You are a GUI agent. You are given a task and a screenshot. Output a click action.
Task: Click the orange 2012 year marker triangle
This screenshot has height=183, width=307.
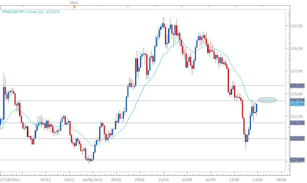(x=74, y=8)
